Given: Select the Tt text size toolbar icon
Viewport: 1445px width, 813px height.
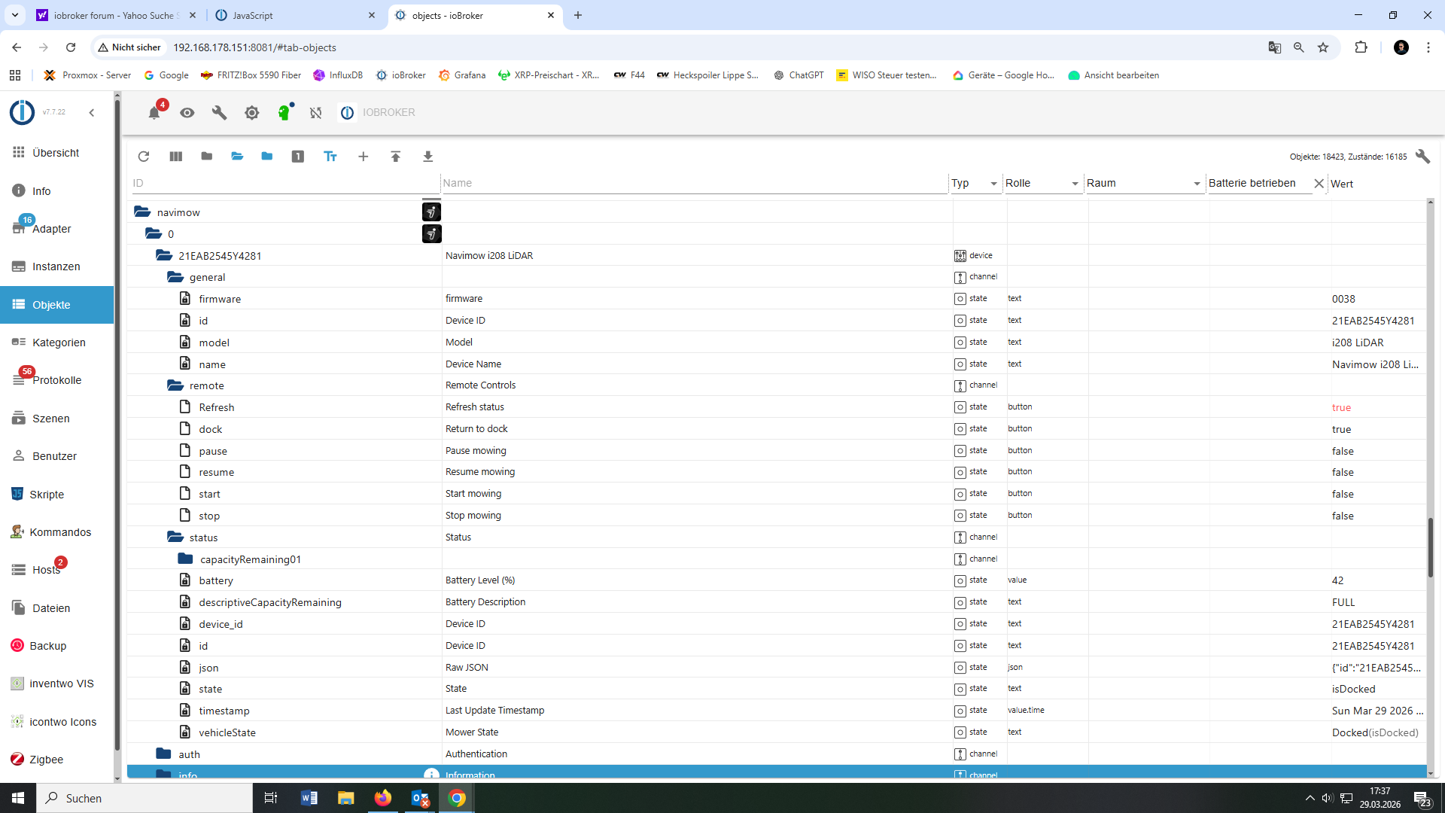Looking at the screenshot, I should [x=330, y=157].
